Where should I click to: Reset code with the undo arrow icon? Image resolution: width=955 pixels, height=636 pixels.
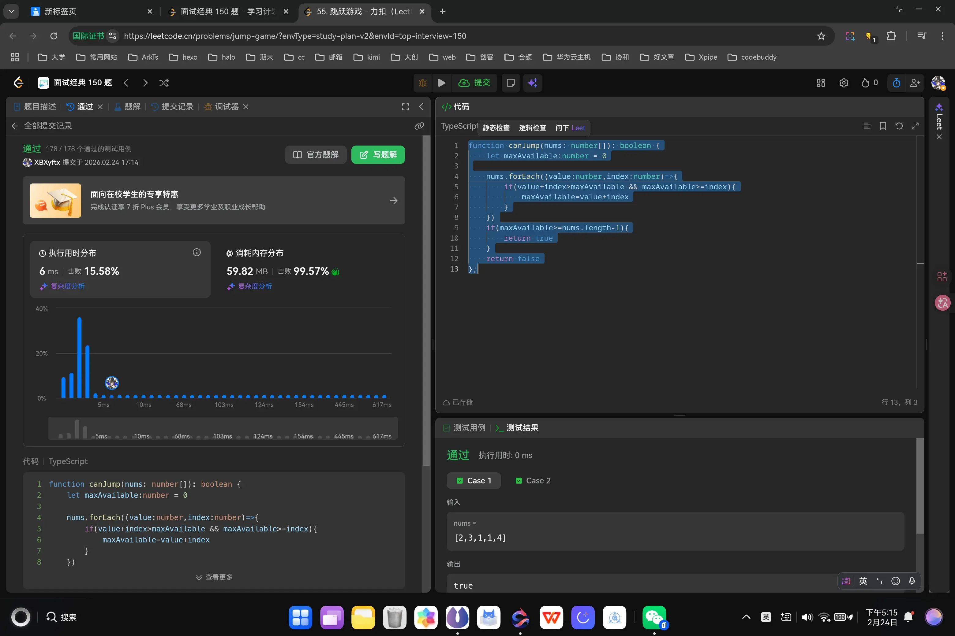[x=899, y=126]
